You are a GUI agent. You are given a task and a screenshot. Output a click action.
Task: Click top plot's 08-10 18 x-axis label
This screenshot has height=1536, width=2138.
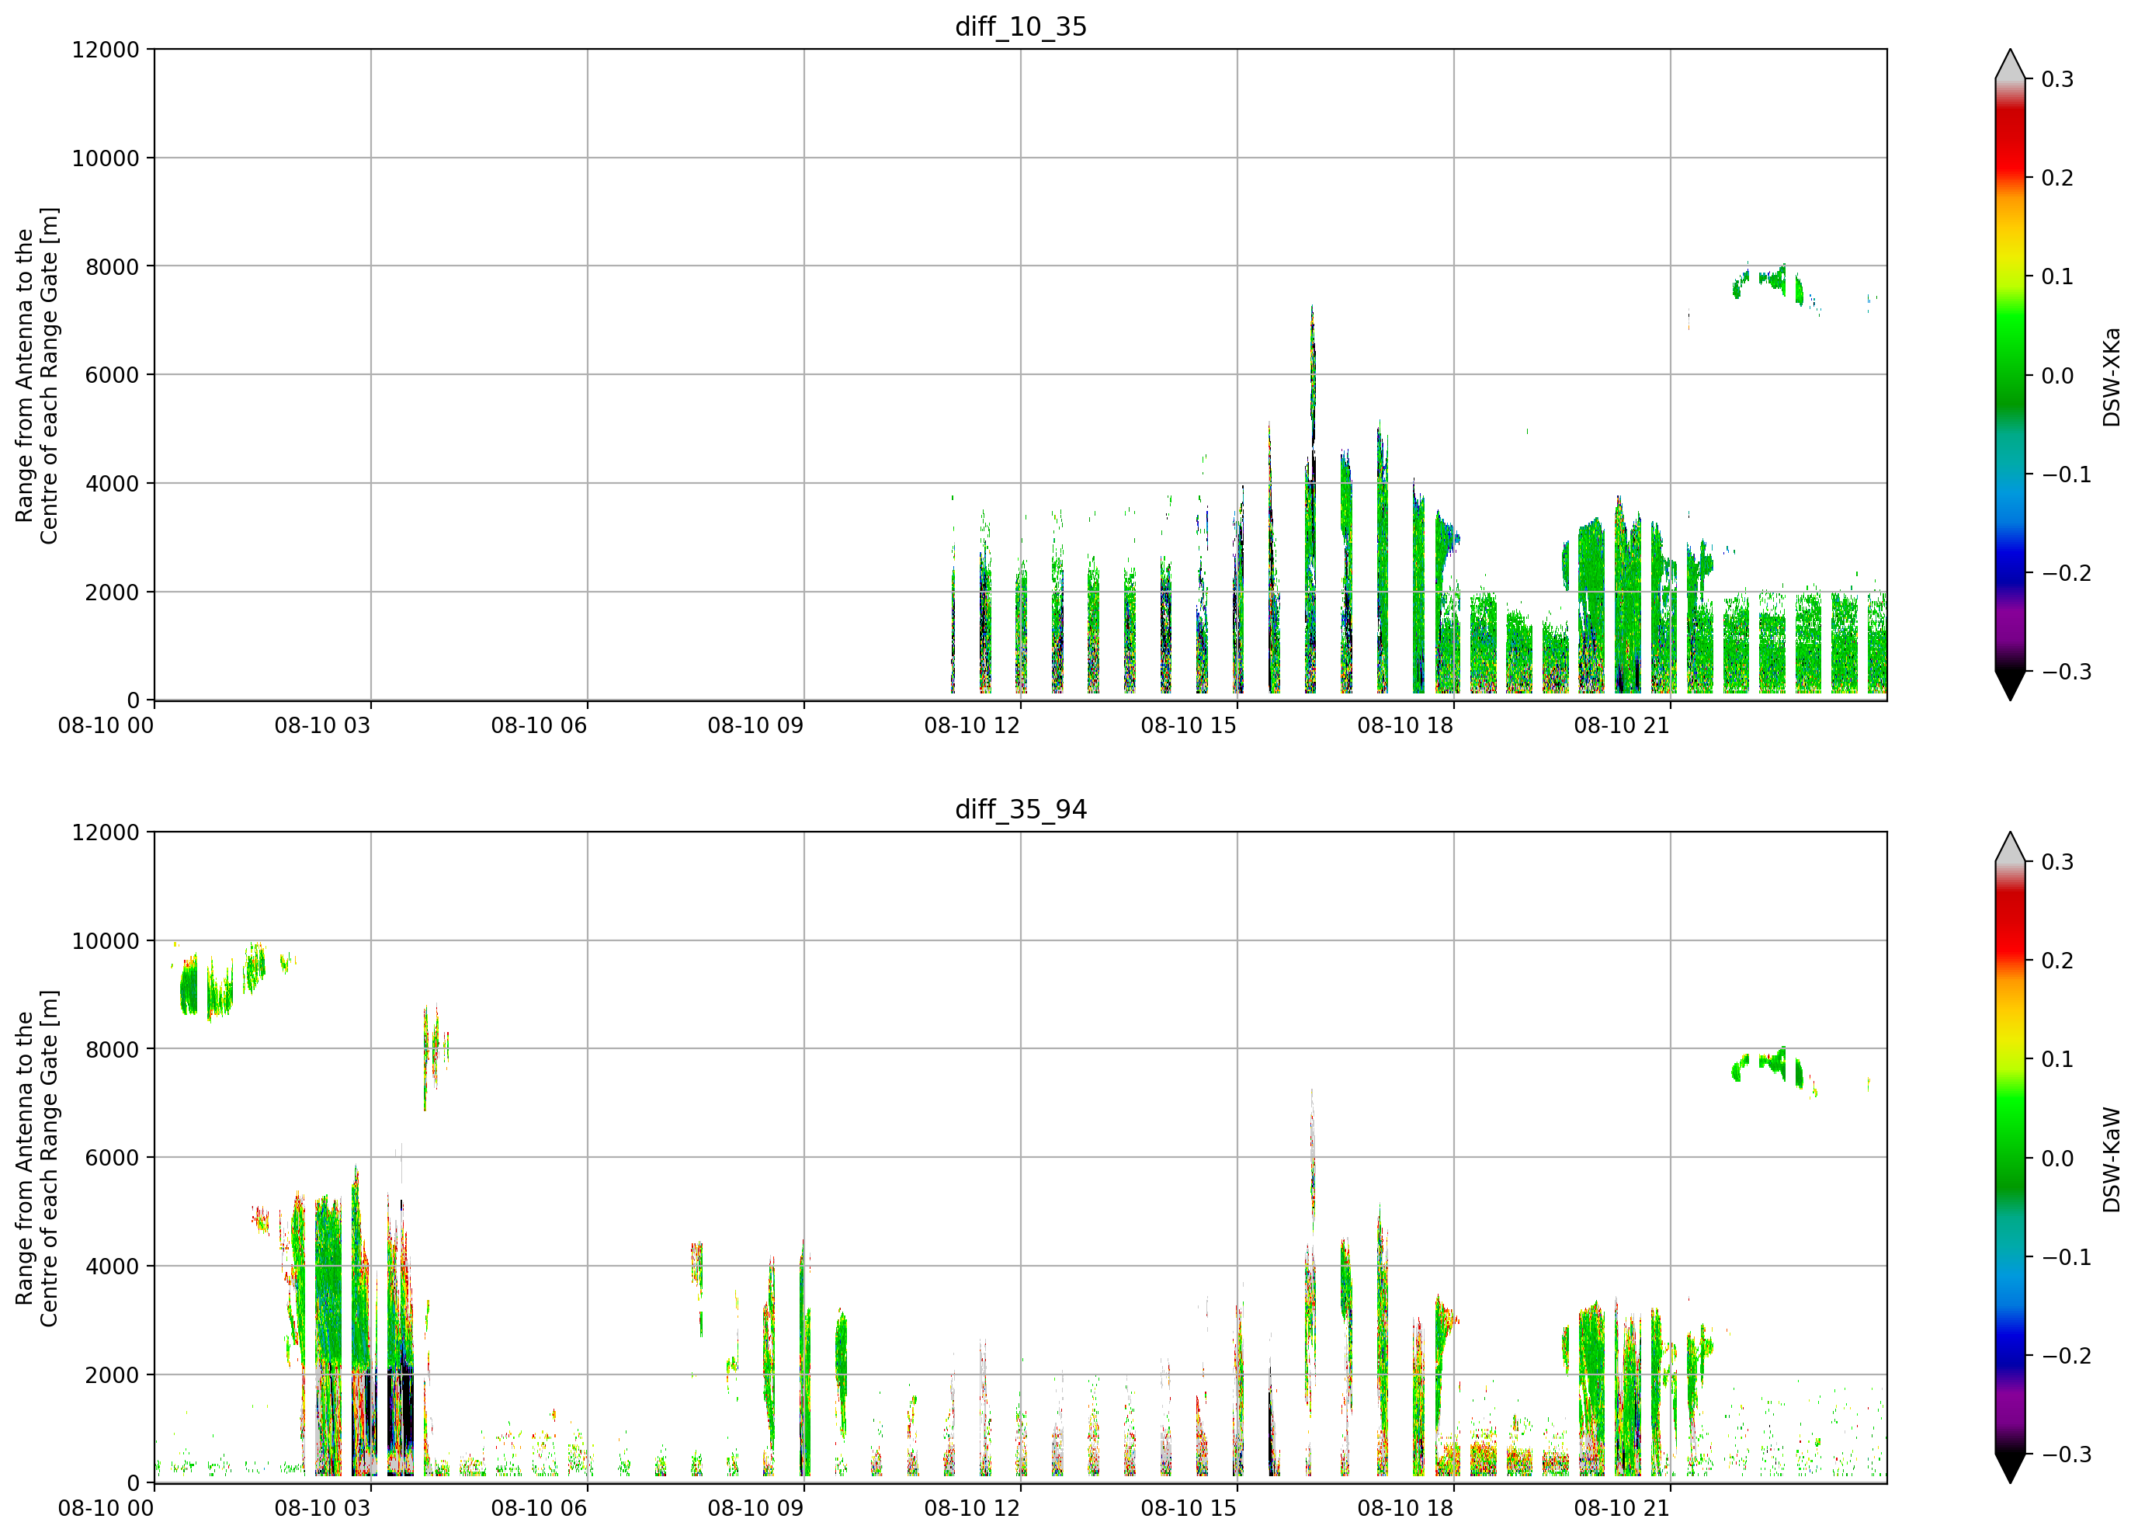[x=1405, y=726]
